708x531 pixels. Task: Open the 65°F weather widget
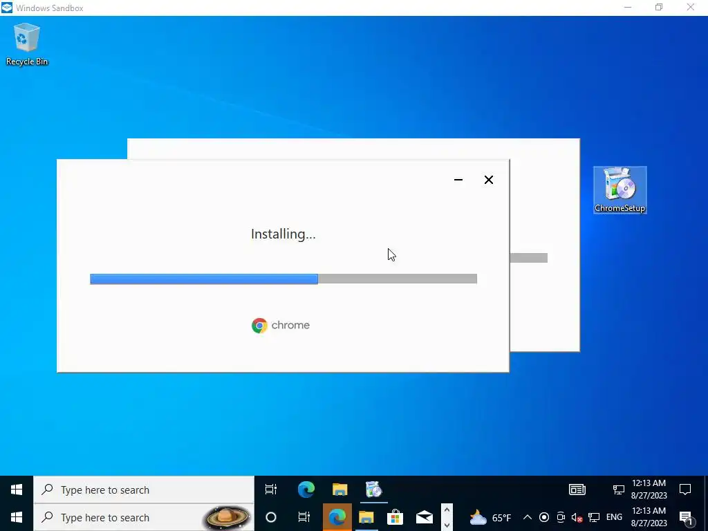(x=490, y=517)
